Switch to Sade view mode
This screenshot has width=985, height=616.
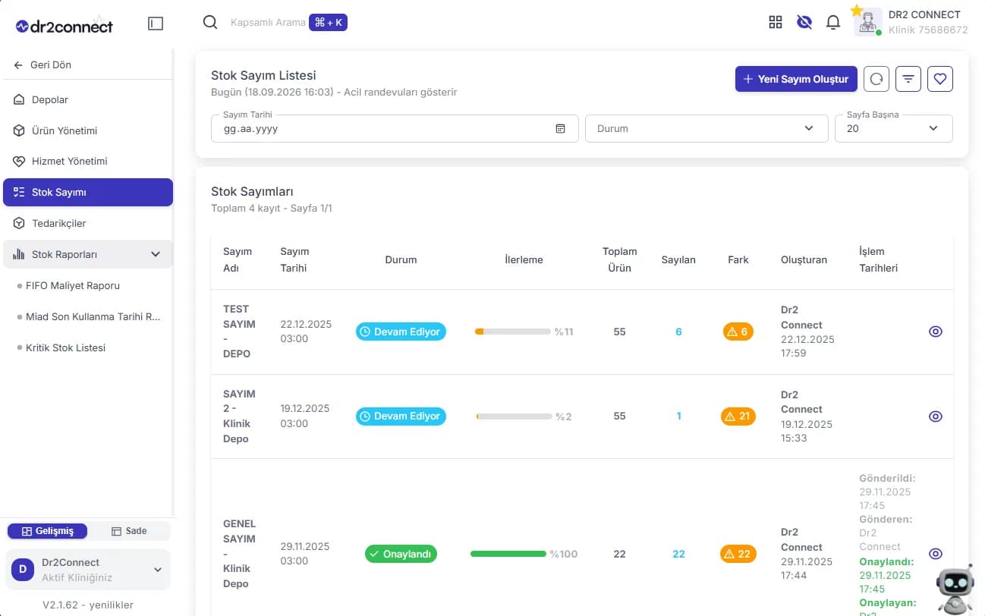129,531
